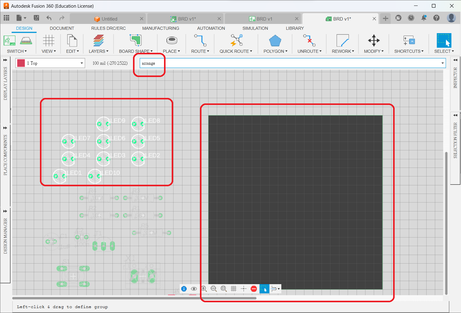Screen dimensions: 461x313
Task: Open the Rules DRC/ERC tab
Action: coord(108,28)
